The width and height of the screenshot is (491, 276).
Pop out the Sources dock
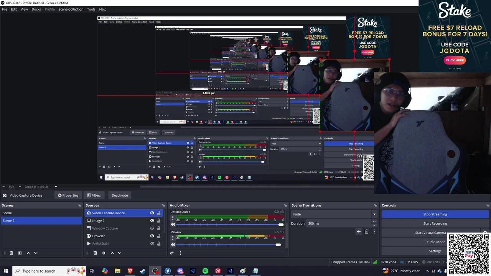[164, 205]
